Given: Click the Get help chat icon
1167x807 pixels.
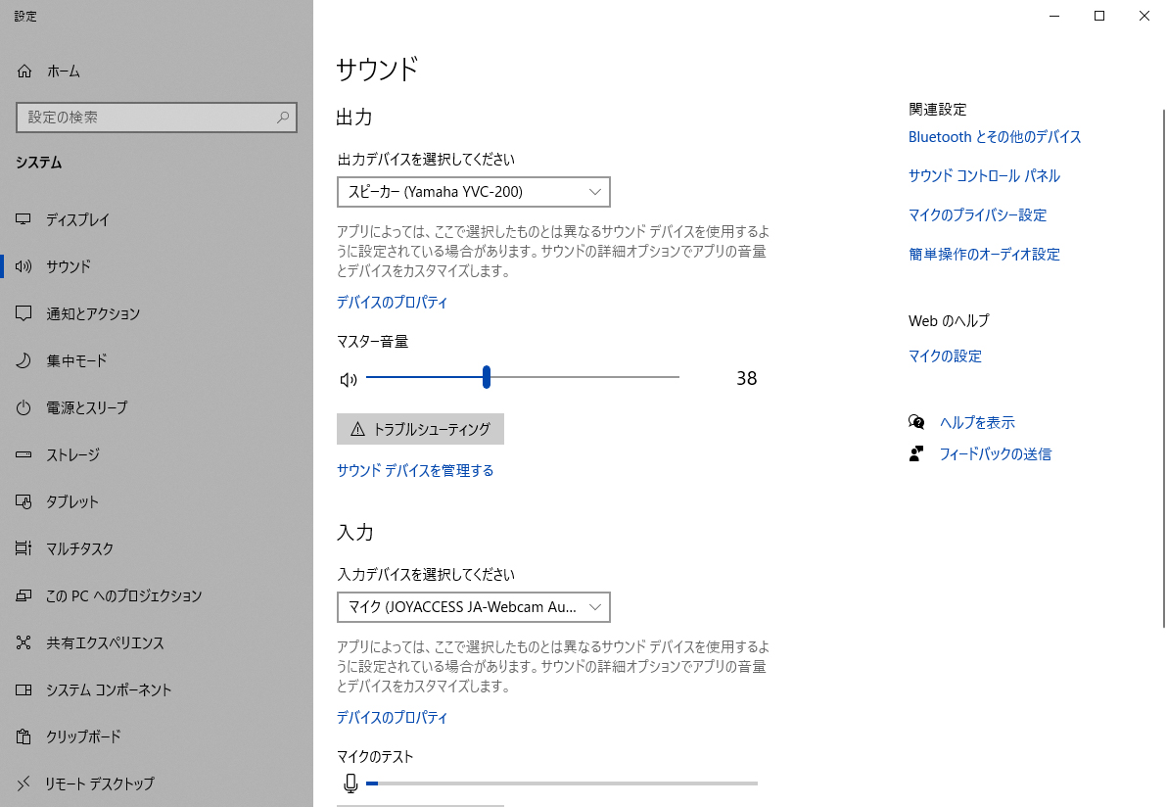Looking at the screenshot, I should coord(917,423).
